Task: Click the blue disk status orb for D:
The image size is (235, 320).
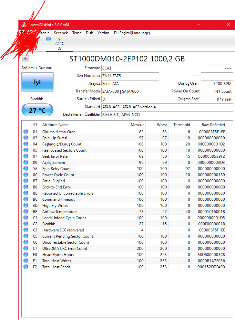Action: pos(48,39)
